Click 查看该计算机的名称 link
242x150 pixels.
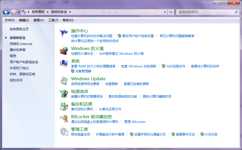tap(205, 66)
